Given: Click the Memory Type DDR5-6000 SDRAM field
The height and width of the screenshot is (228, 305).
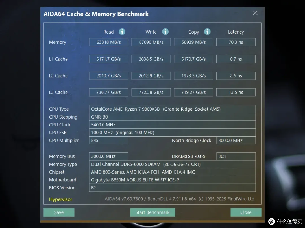Looking at the screenshot, I should (x=172, y=164).
